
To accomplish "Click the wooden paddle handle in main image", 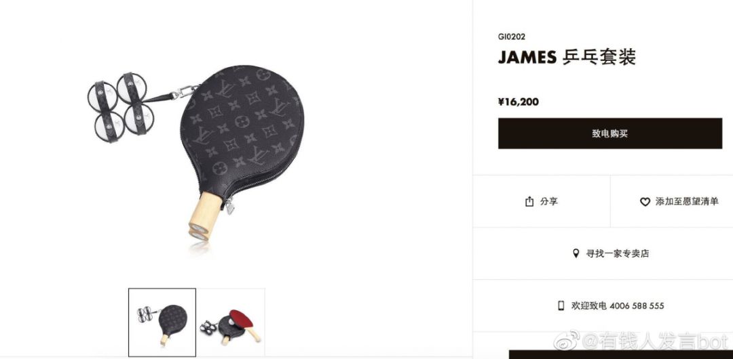I will pyautogui.click(x=204, y=216).
